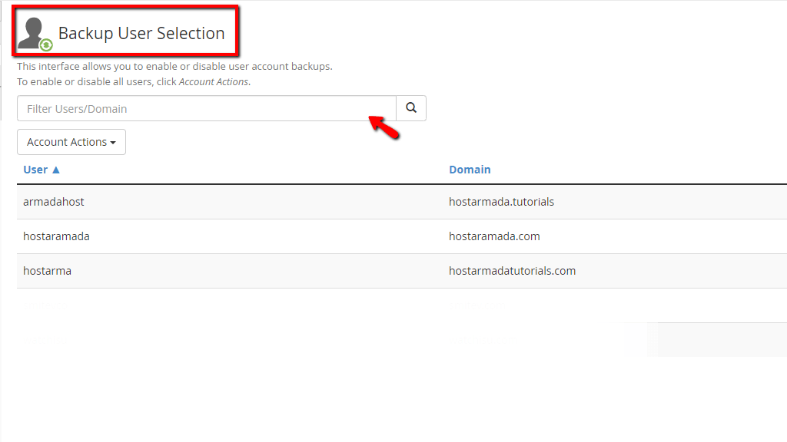Focus the Filter Users/Domain field

pos(206,108)
